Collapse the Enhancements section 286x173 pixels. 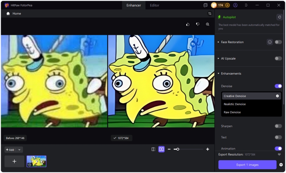(x=218, y=73)
